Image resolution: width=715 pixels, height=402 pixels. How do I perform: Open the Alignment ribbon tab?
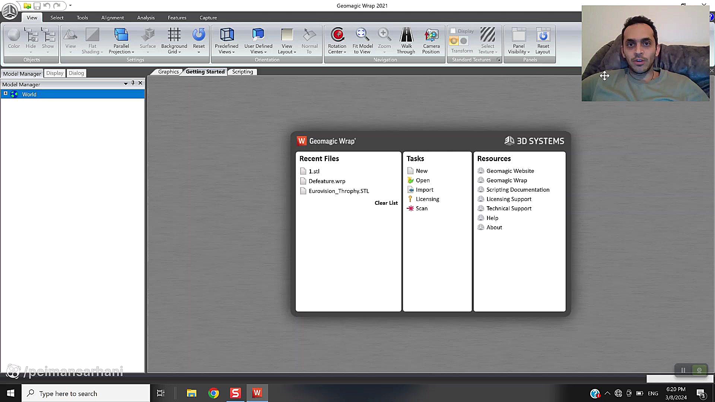112,17
